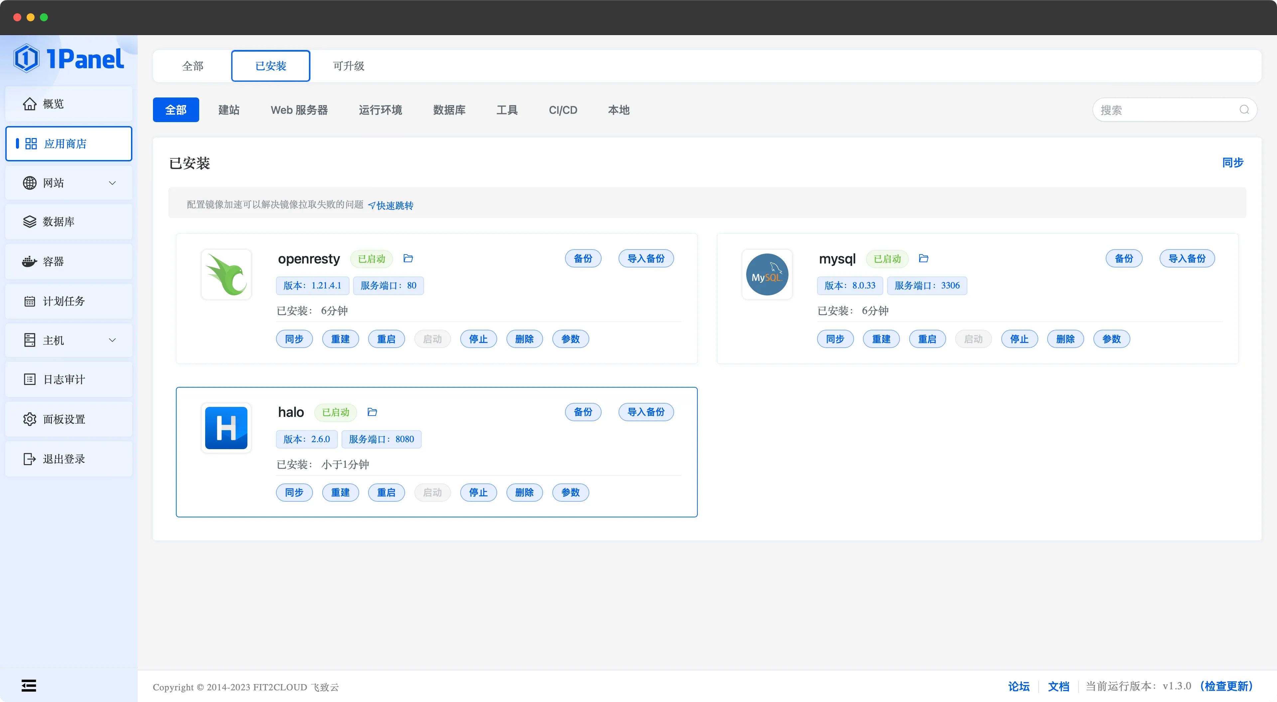Click 重建 on halo card
This screenshot has height=702, width=1277.
[x=341, y=493]
